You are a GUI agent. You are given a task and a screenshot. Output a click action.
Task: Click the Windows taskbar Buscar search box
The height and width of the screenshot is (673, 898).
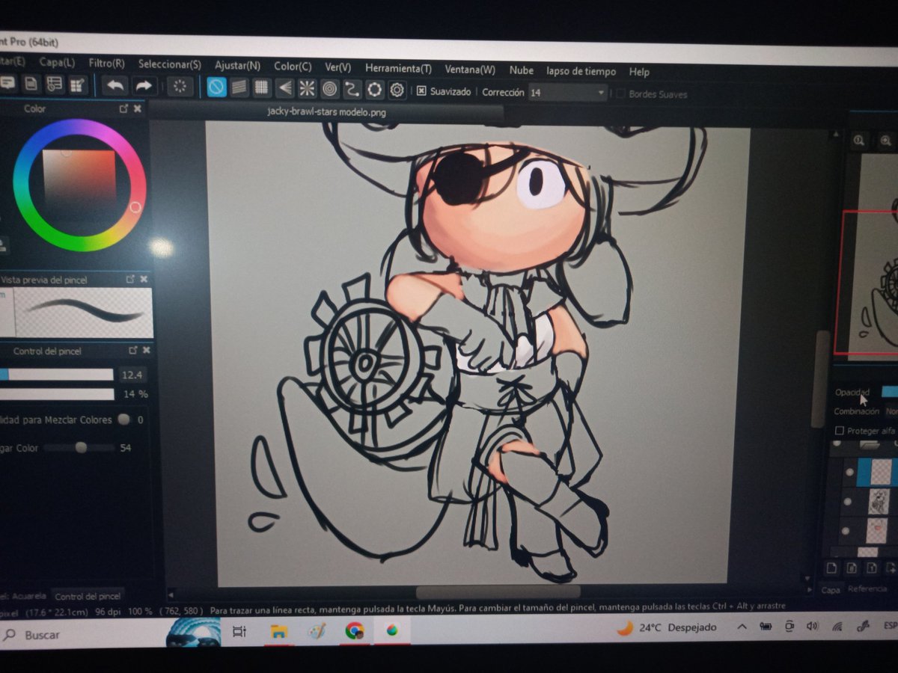(x=82, y=634)
